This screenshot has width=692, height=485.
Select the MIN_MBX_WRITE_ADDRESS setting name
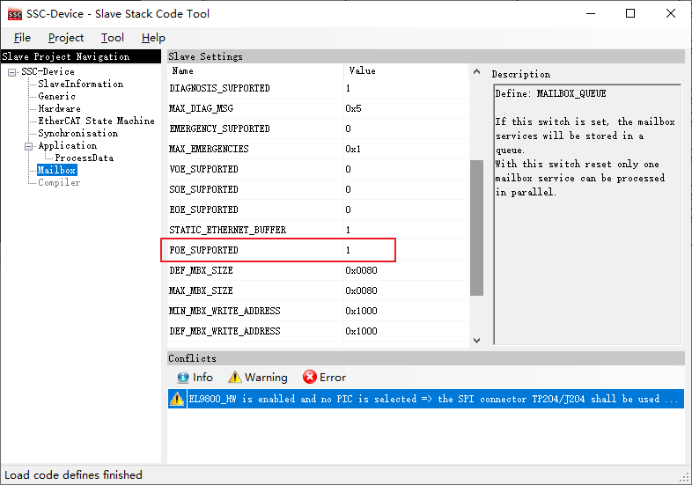tap(225, 312)
